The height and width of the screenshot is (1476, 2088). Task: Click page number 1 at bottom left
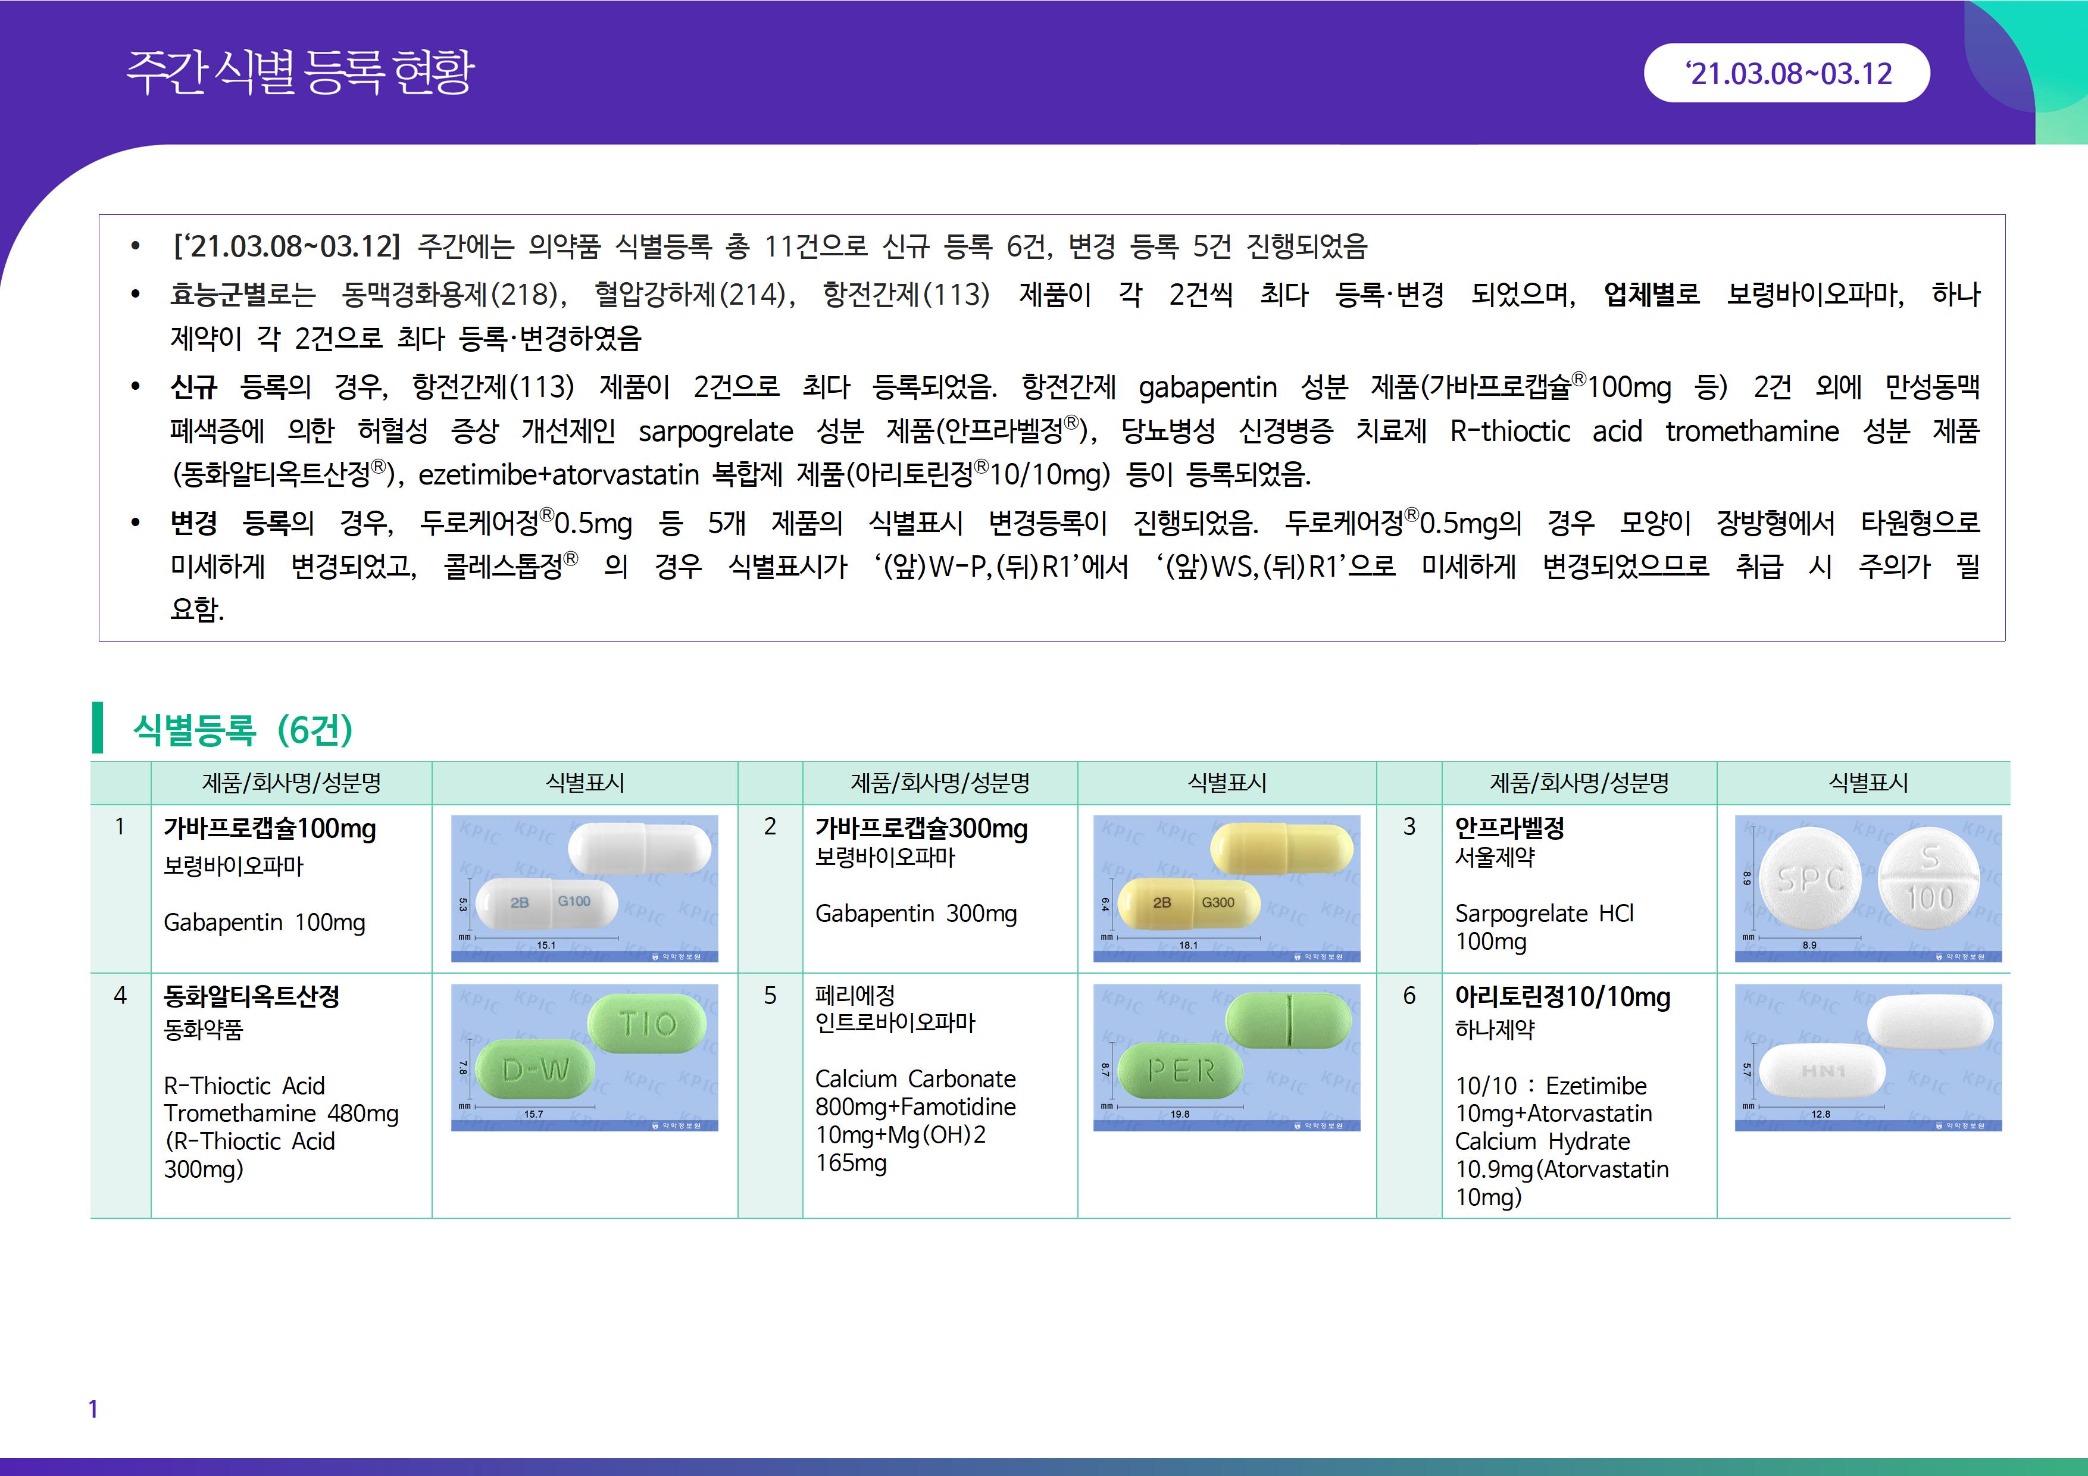93,1409
